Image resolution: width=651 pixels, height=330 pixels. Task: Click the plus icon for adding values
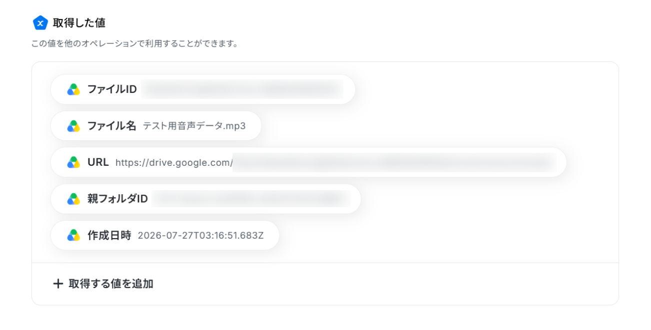click(x=58, y=284)
